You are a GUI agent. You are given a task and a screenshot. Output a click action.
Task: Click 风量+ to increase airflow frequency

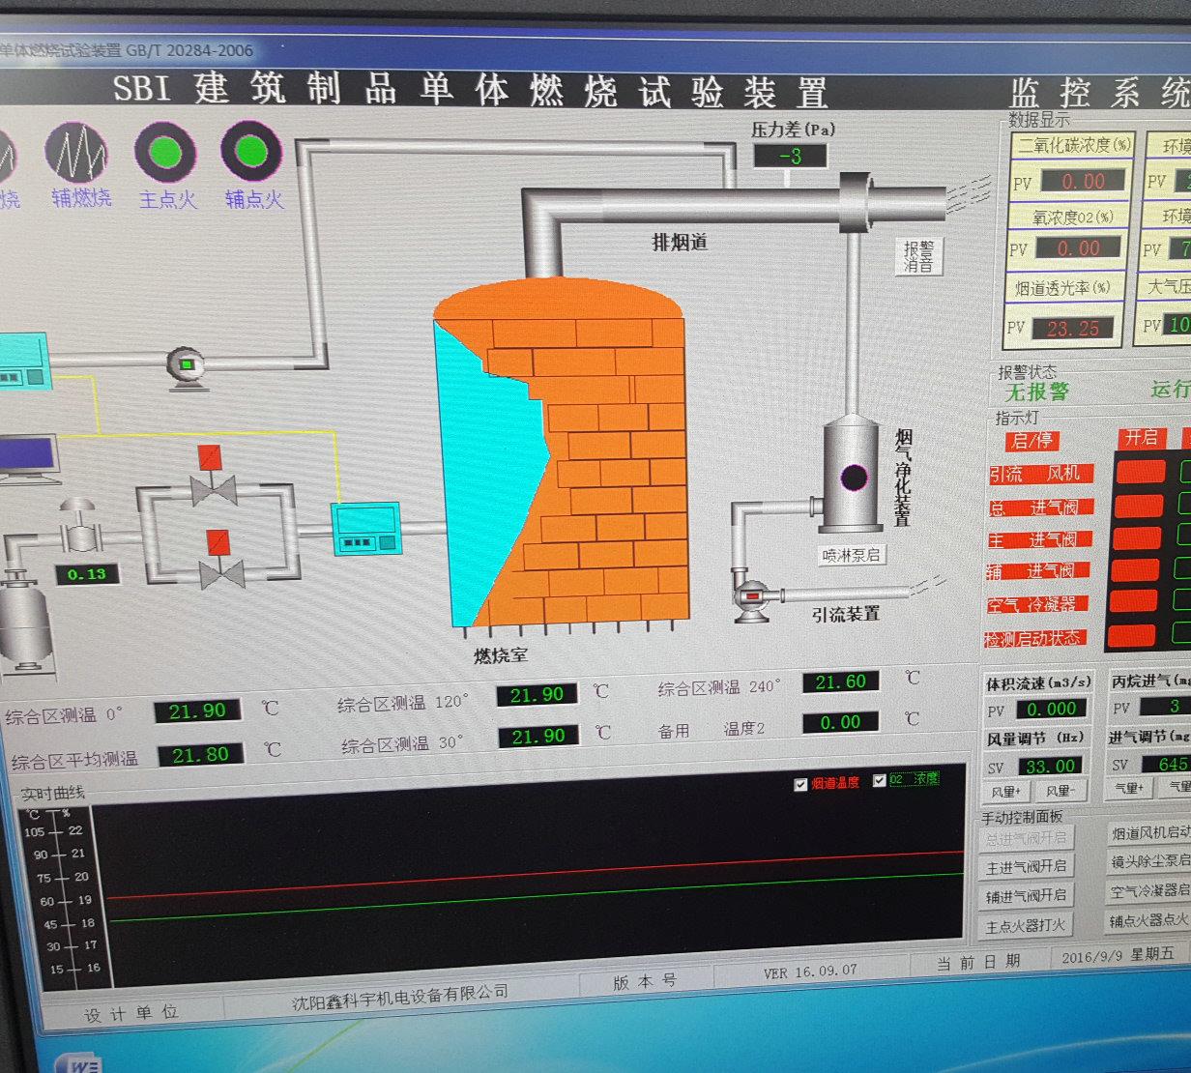pyautogui.click(x=1006, y=793)
